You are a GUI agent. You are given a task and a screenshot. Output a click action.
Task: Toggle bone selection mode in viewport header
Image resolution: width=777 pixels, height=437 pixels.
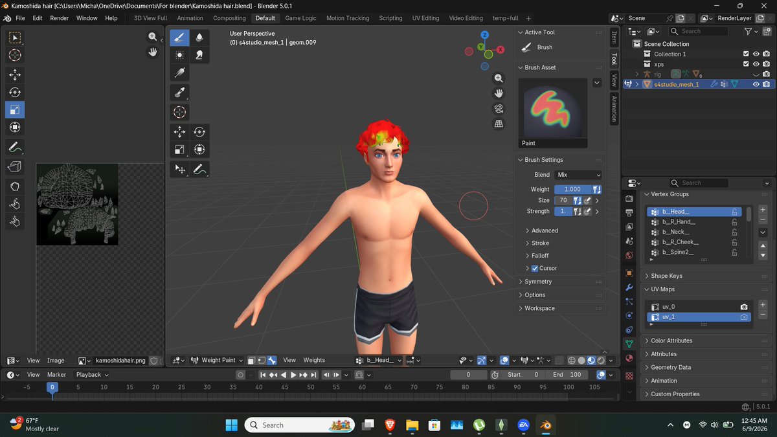click(272, 360)
